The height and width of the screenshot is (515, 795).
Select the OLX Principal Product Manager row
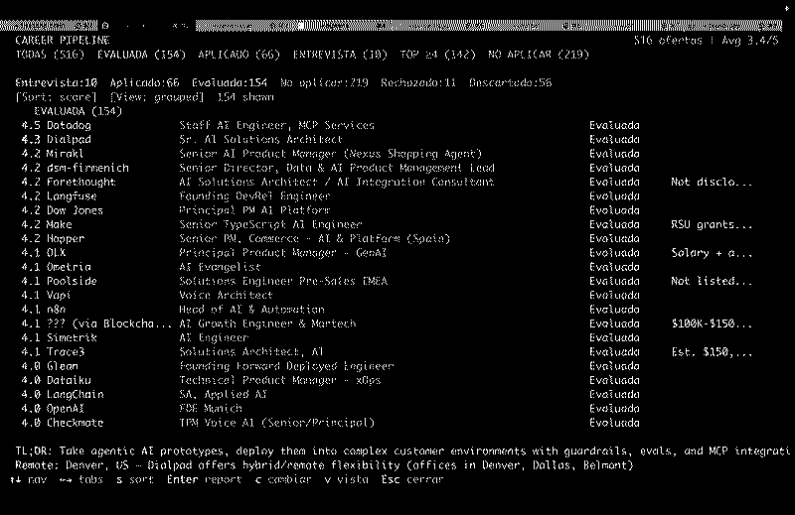point(387,253)
